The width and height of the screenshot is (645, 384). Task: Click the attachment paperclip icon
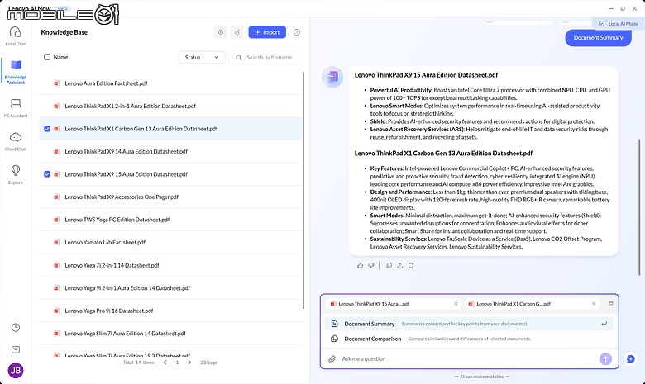(332, 359)
